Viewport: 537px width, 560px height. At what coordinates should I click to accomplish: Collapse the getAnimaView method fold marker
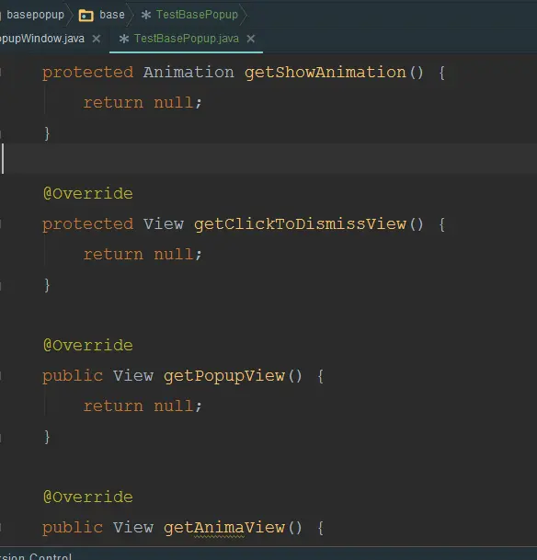[1, 528]
